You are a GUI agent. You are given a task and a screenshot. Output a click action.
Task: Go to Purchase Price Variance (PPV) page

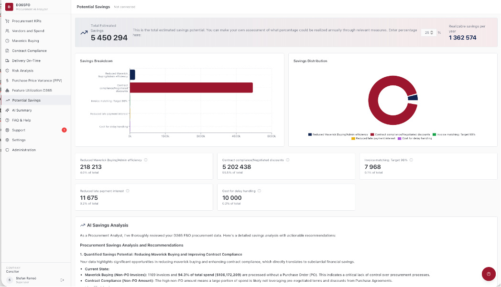click(x=37, y=81)
